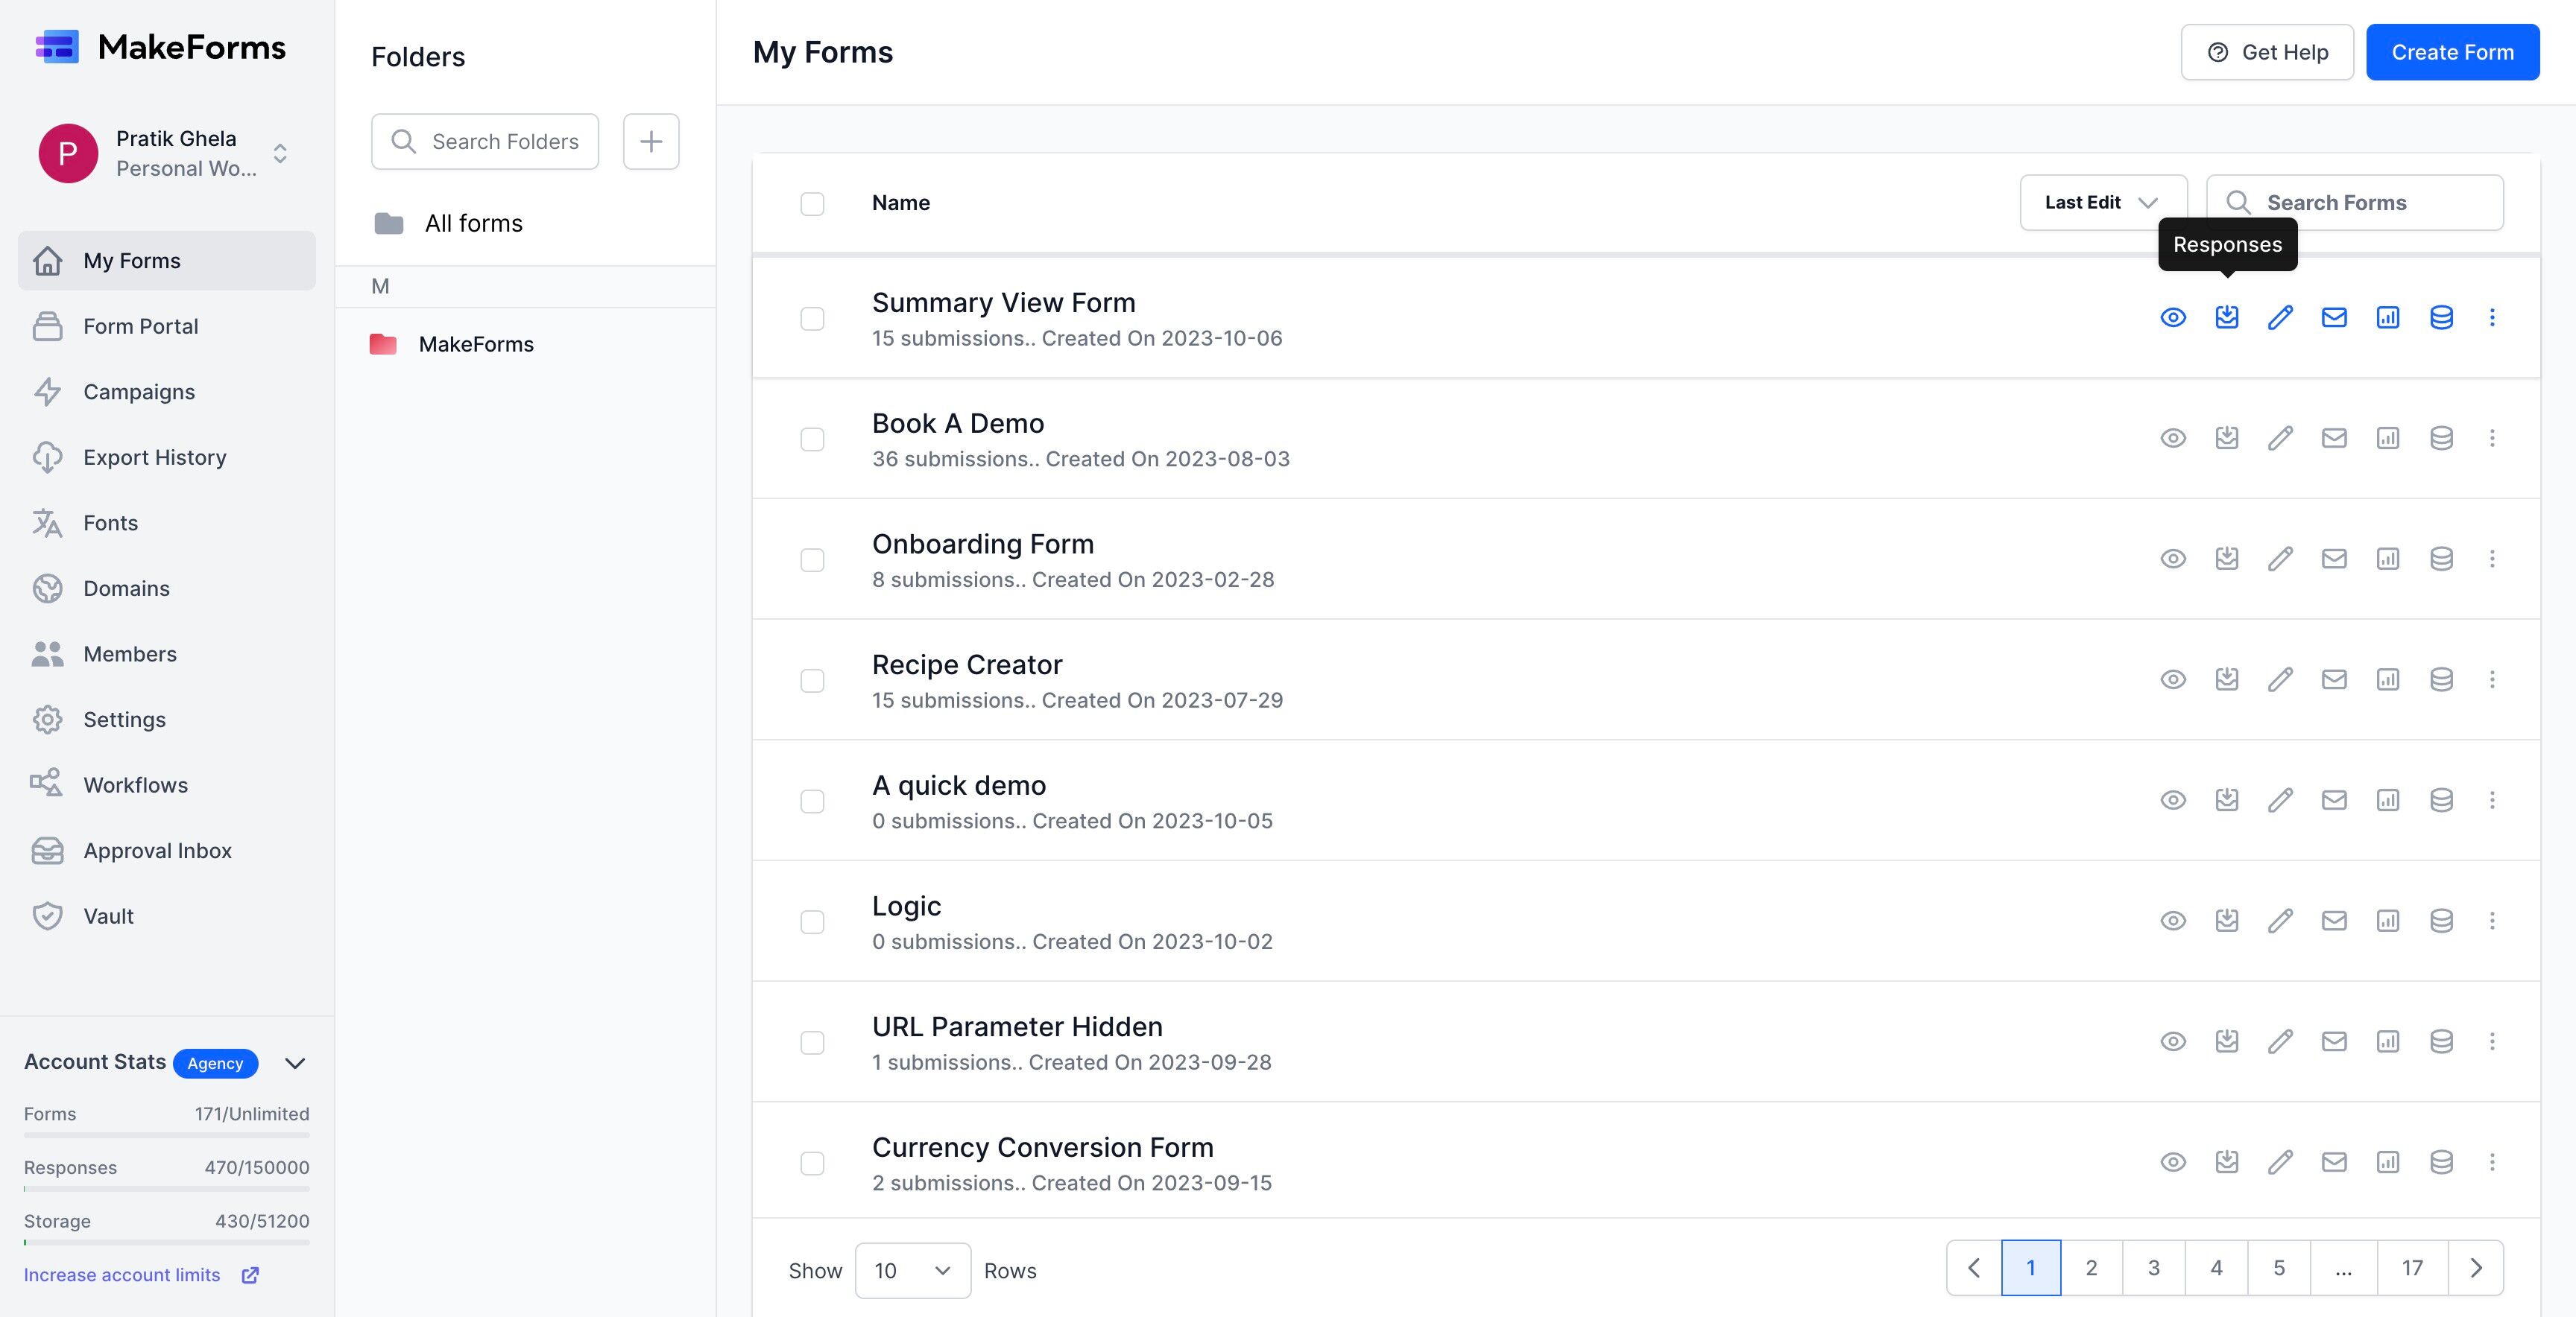Click email icon for URL Parameter Hidden
Screen dimensions: 2576x1317
click(x=2334, y=1041)
